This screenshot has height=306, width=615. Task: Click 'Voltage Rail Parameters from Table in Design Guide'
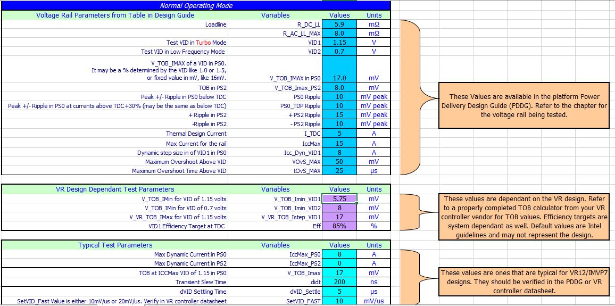point(115,15)
